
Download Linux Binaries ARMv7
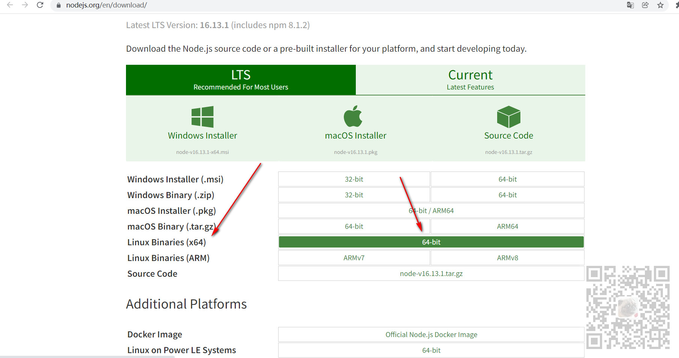pos(354,258)
